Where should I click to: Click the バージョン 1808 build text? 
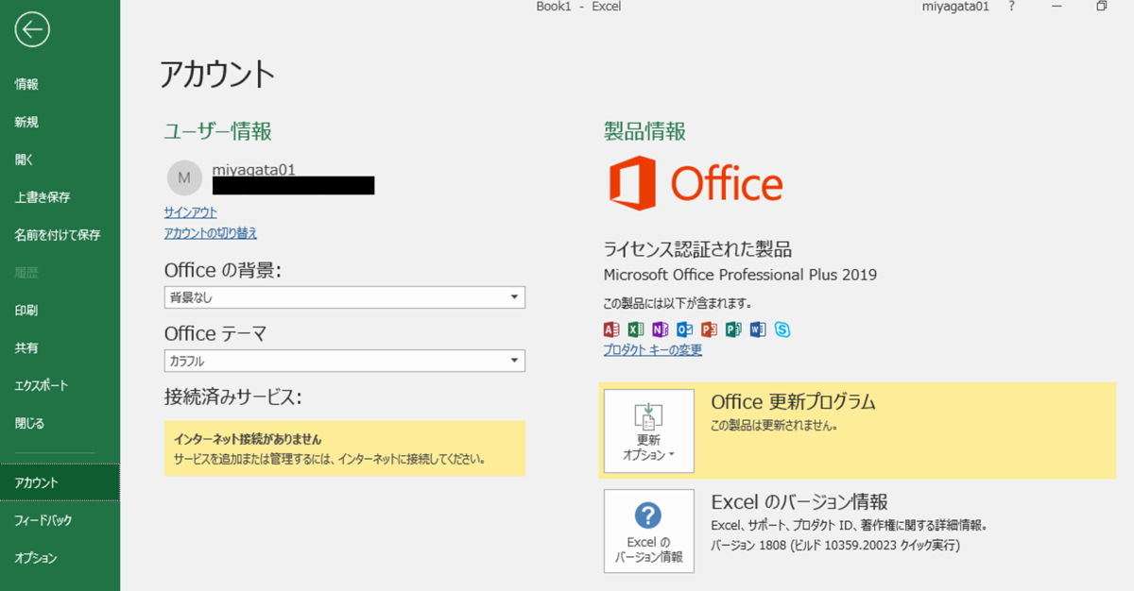click(x=834, y=546)
